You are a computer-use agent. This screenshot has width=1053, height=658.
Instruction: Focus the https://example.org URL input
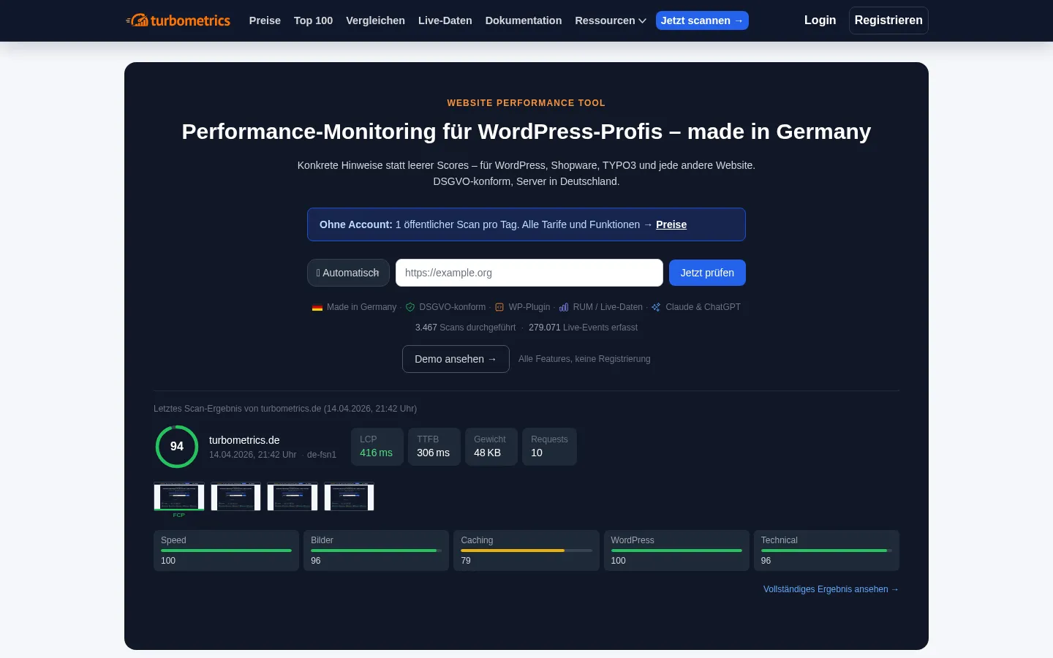point(529,273)
